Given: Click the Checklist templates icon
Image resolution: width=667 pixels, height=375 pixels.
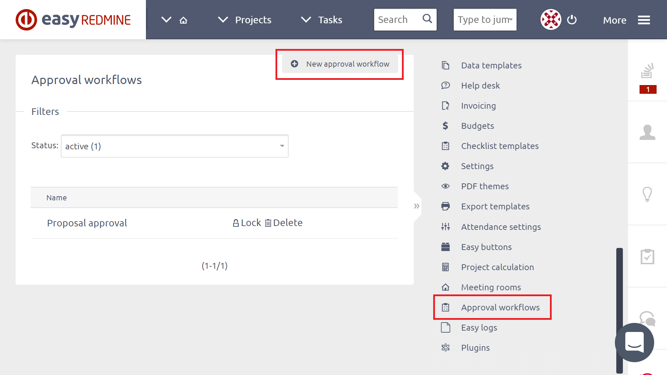Looking at the screenshot, I should tap(445, 146).
